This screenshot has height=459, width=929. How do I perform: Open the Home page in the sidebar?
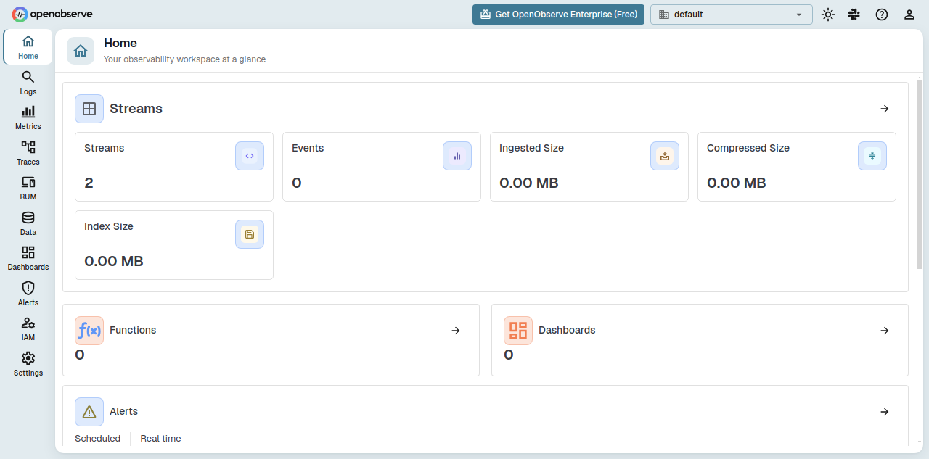[28, 47]
